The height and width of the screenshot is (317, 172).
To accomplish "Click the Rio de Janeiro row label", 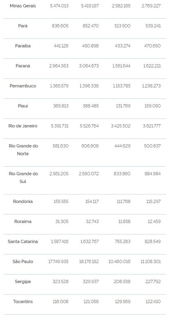I will (x=23, y=126).
